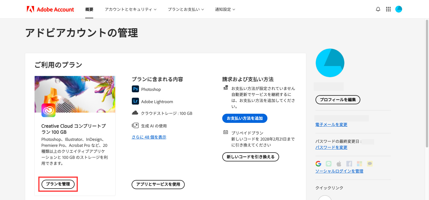Click the LINE social login icon
Image resolution: width=429 pixels, height=200 pixels.
(329, 164)
